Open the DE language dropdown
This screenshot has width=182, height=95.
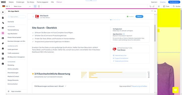tap(6, 6)
